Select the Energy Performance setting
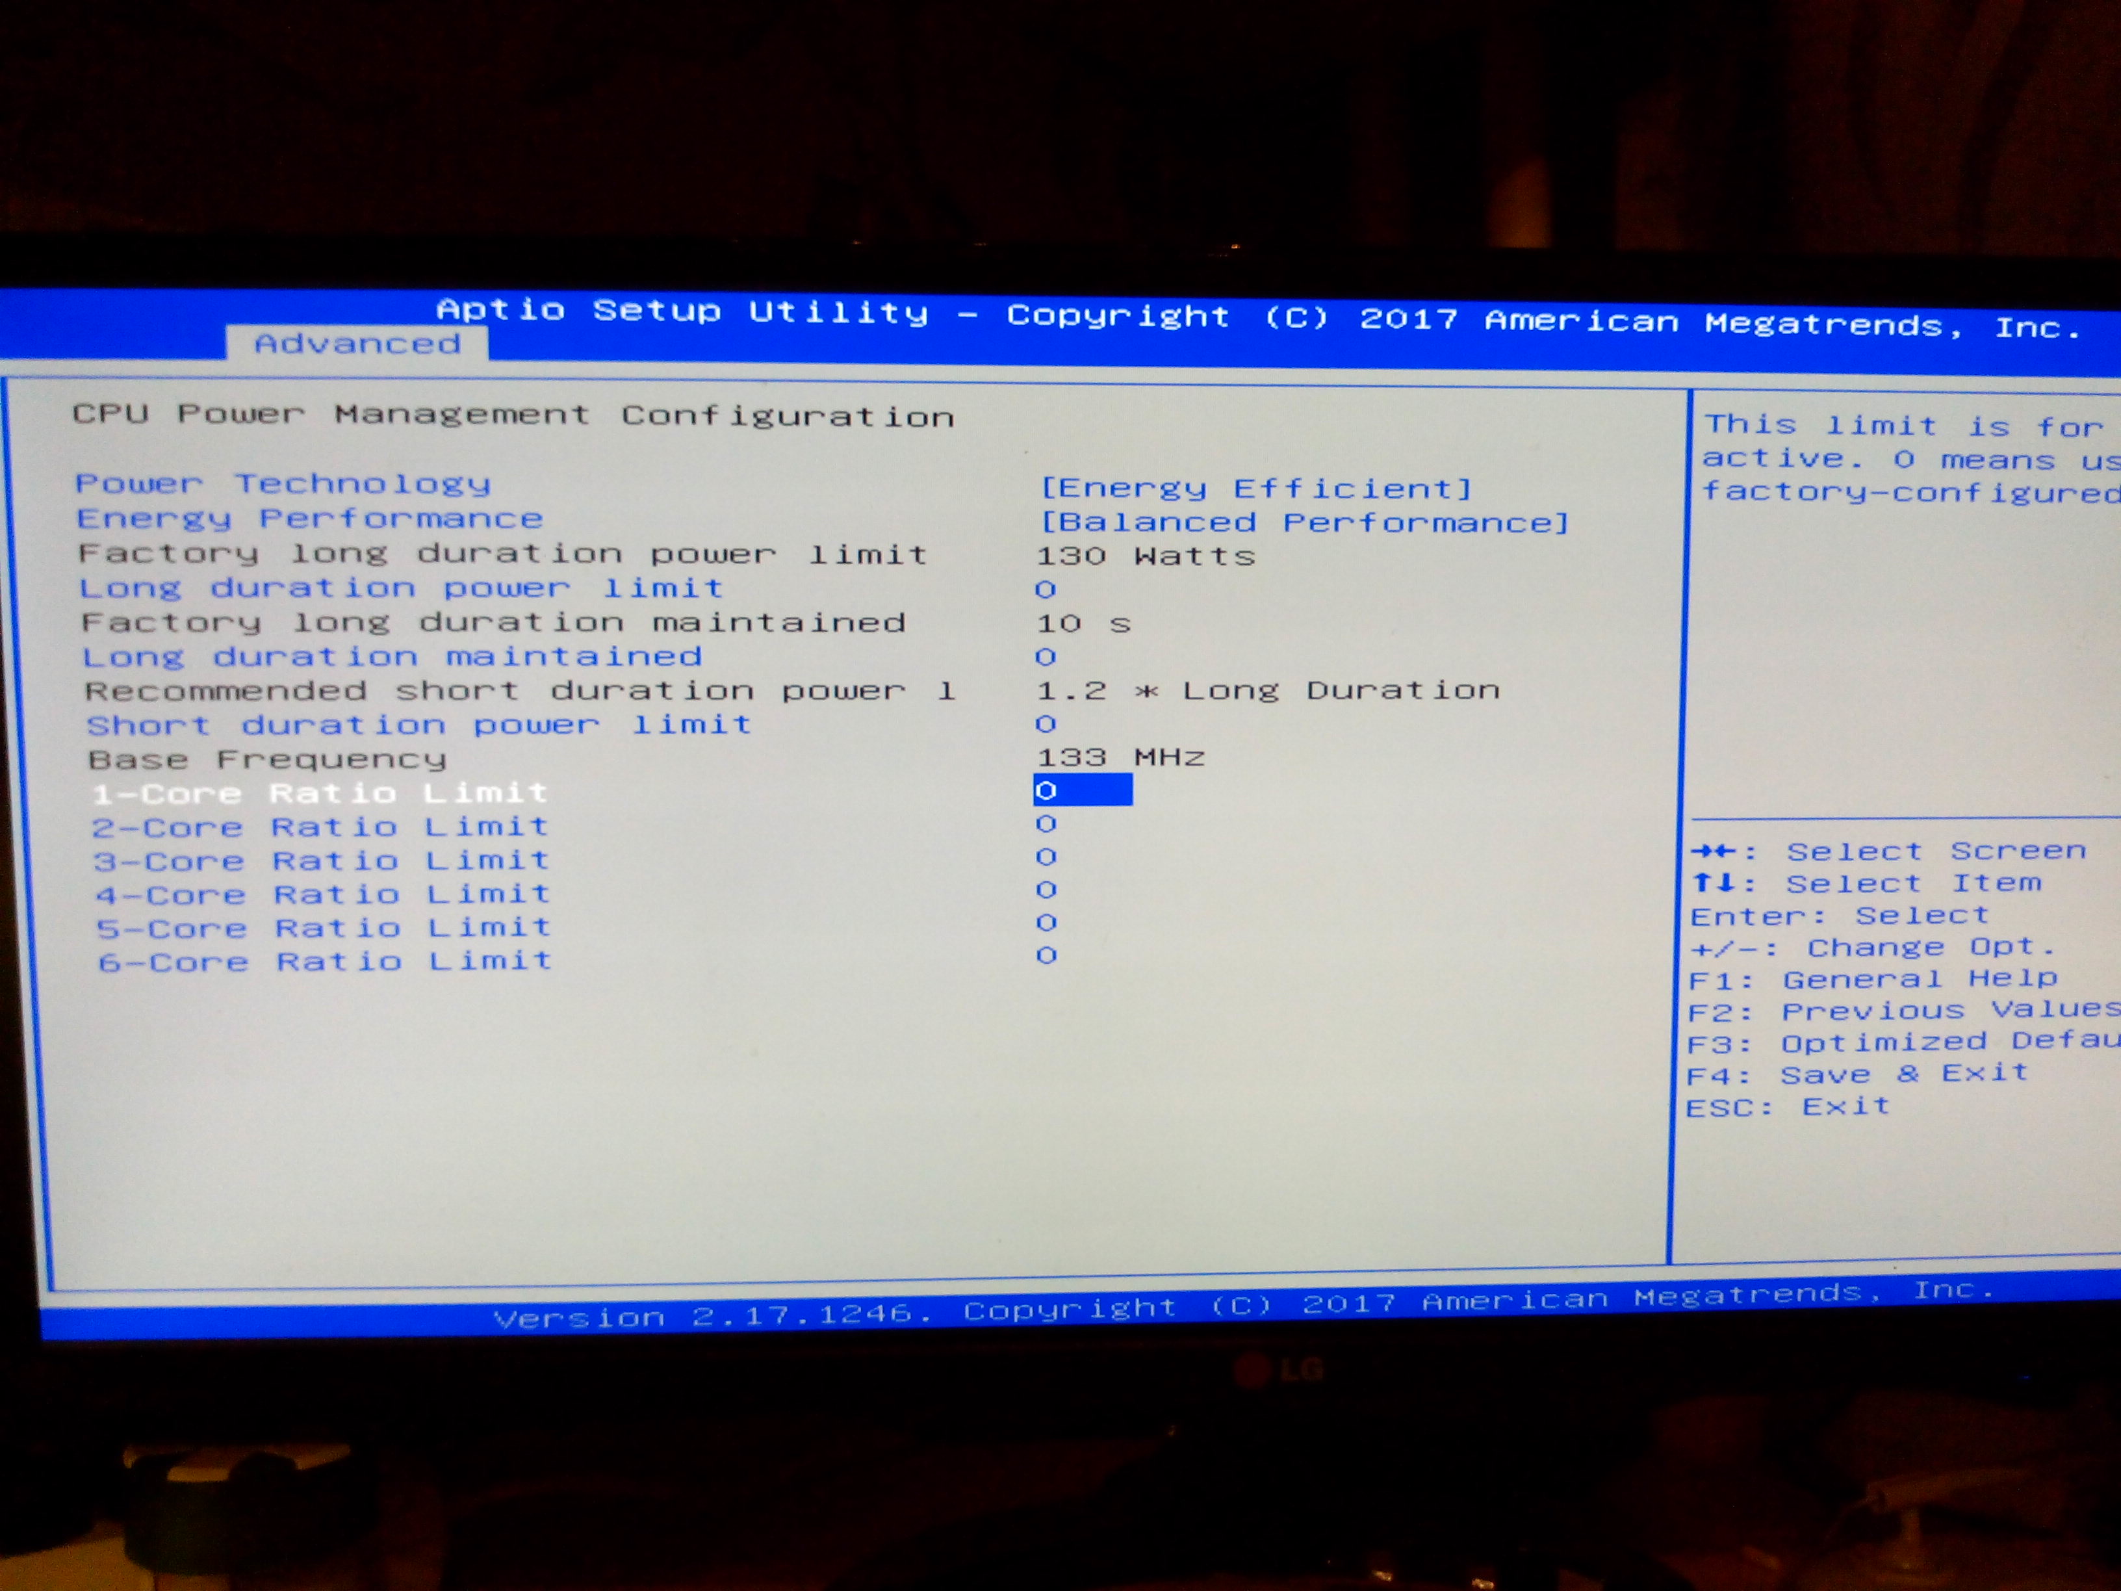Image resolution: width=2121 pixels, height=1591 pixels. click(310, 519)
